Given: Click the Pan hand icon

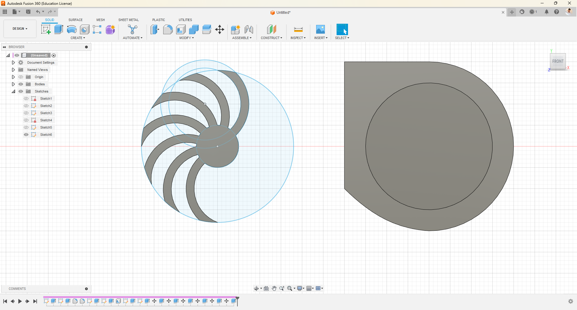Looking at the screenshot, I should coord(274,288).
